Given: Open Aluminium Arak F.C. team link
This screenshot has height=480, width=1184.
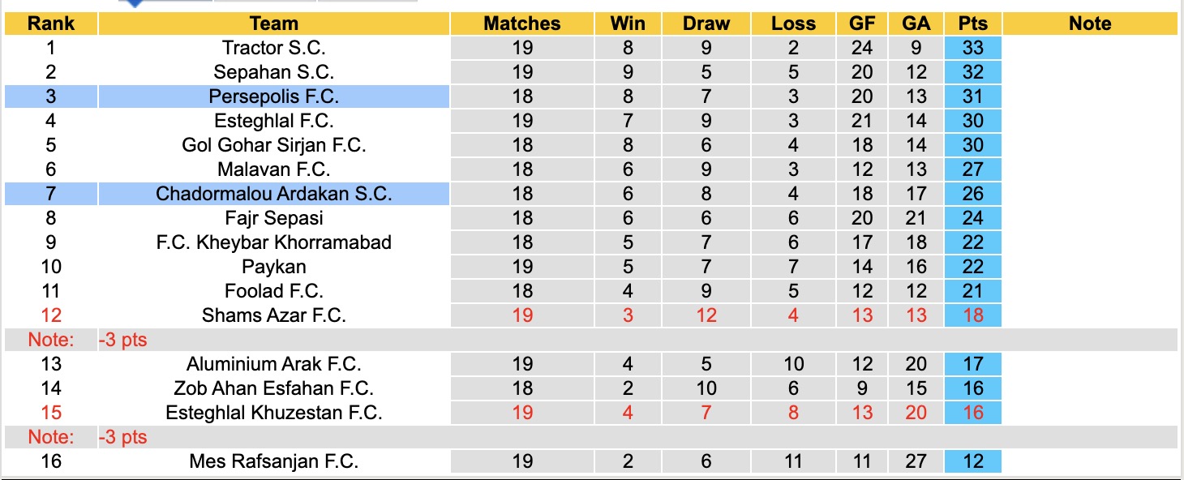Looking at the screenshot, I should pyautogui.click(x=274, y=364).
